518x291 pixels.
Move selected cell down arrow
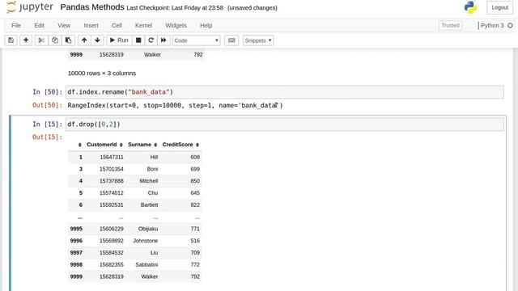97,40
